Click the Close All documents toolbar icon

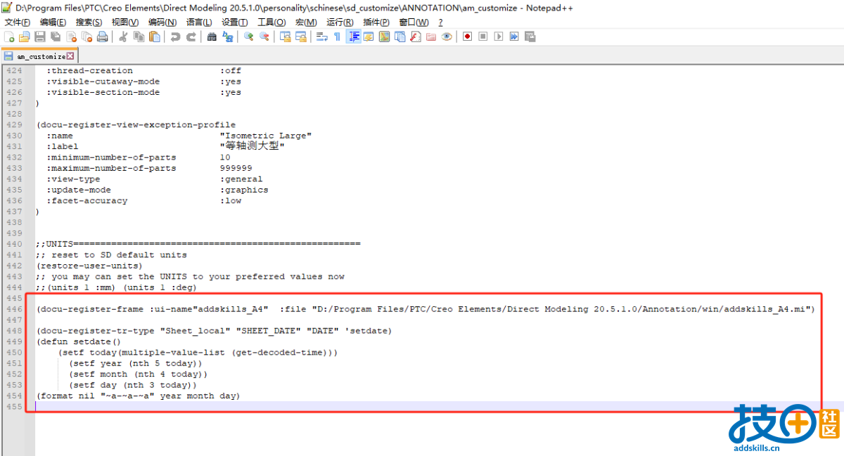87,37
